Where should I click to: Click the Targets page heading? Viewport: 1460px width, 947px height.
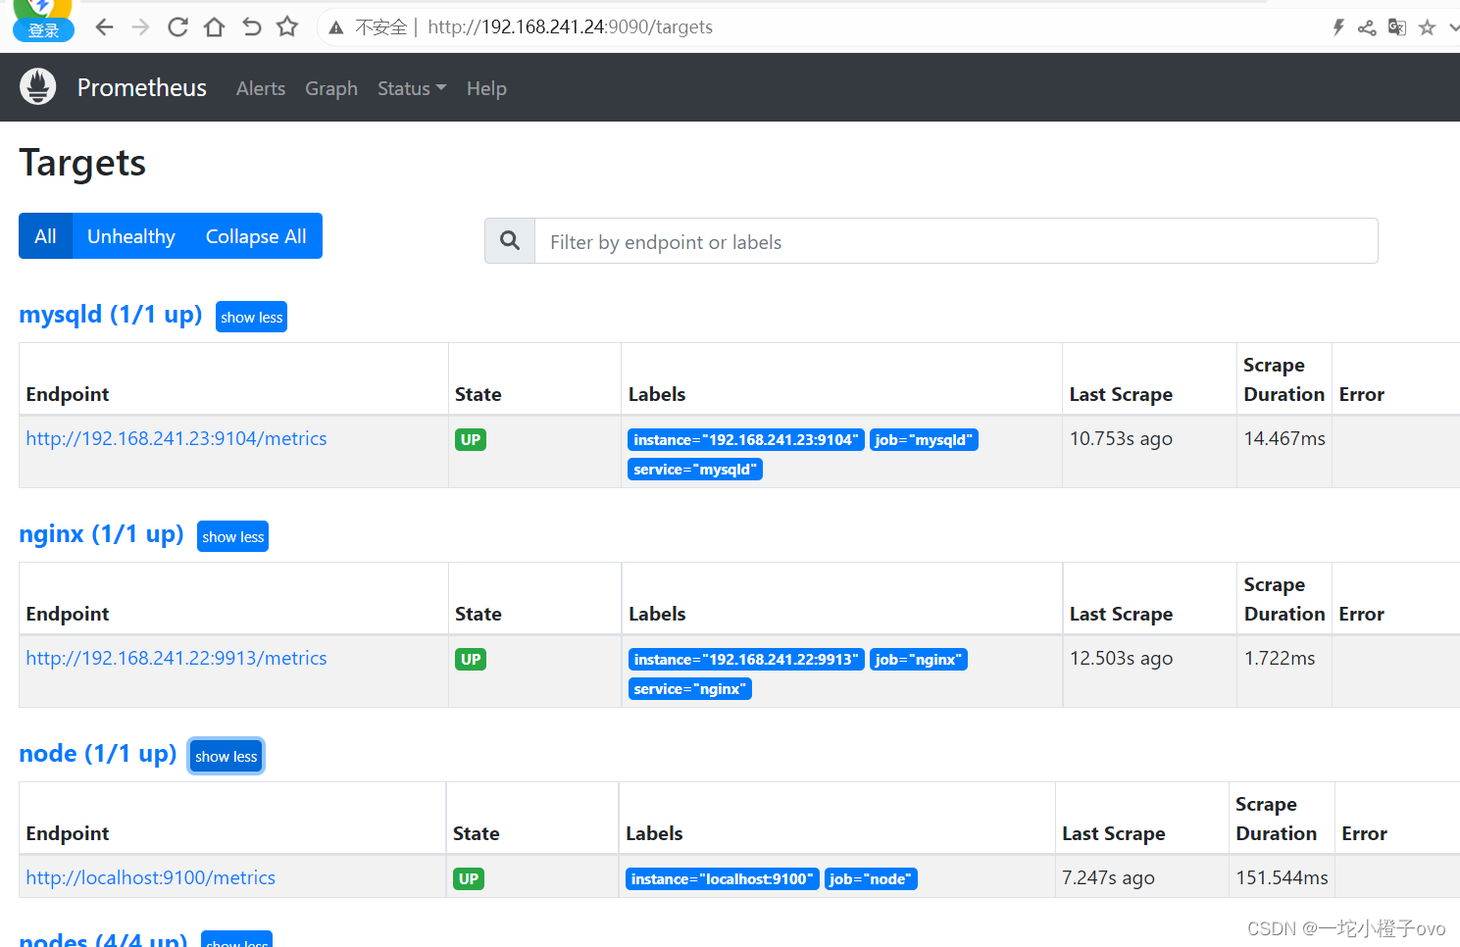pyautogui.click(x=82, y=163)
